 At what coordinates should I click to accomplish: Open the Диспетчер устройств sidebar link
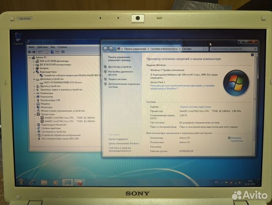point(119,67)
